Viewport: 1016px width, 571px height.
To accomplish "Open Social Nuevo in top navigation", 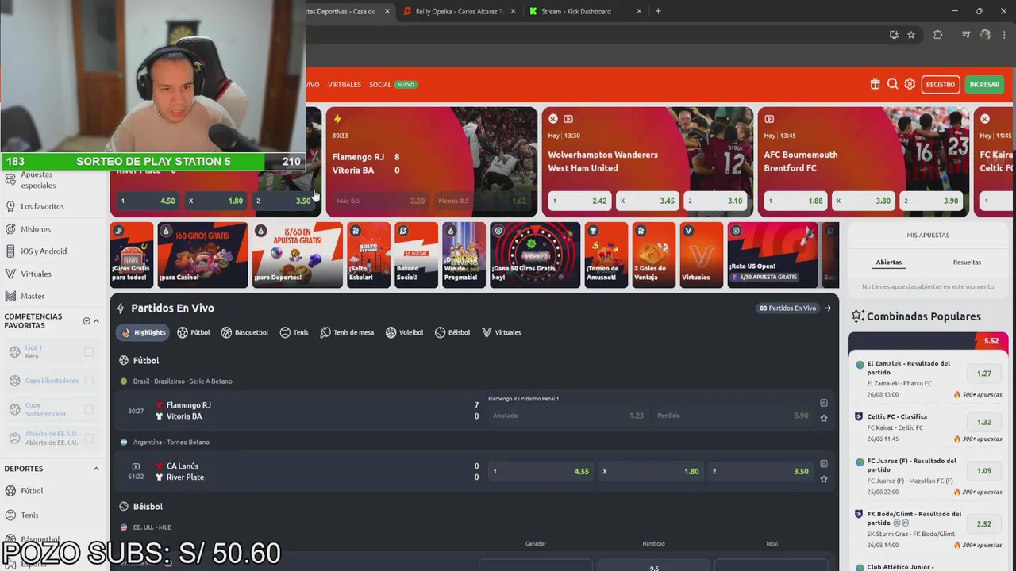I will point(393,85).
